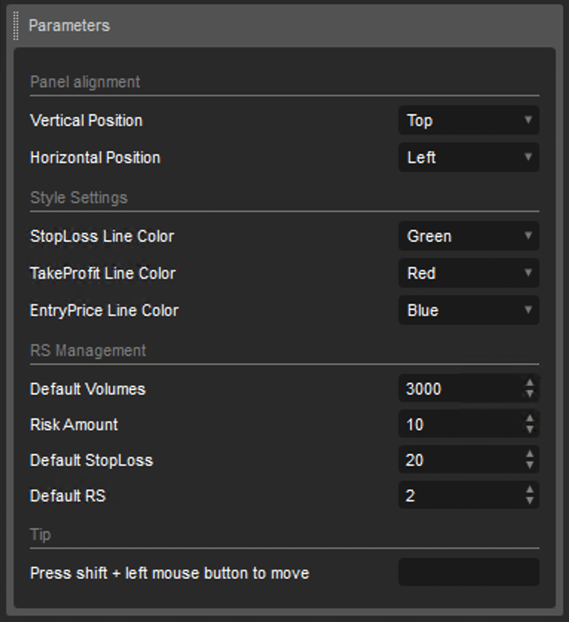Expand the TakeProfit Line Color dropdown

click(469, 273)
